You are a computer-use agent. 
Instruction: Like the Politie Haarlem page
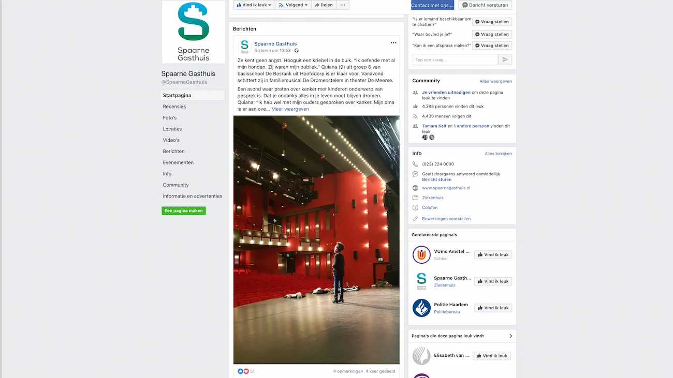tap(493, 308)
